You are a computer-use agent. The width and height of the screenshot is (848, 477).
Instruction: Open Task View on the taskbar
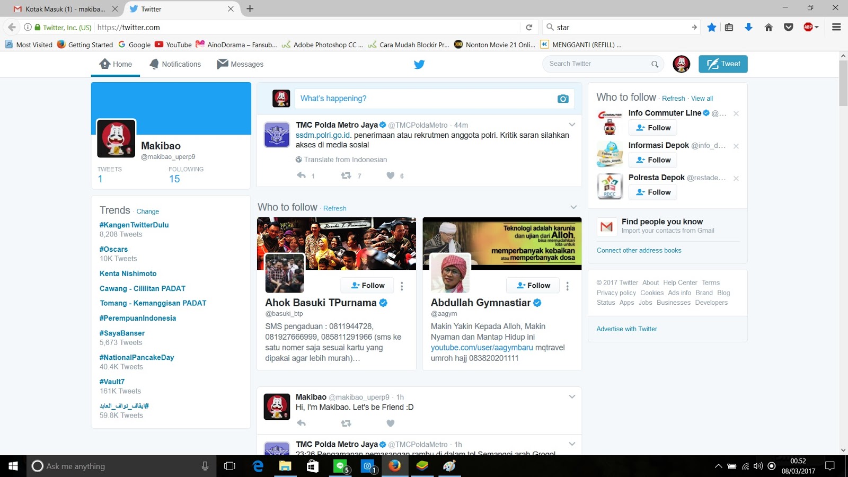pos(229,466)
